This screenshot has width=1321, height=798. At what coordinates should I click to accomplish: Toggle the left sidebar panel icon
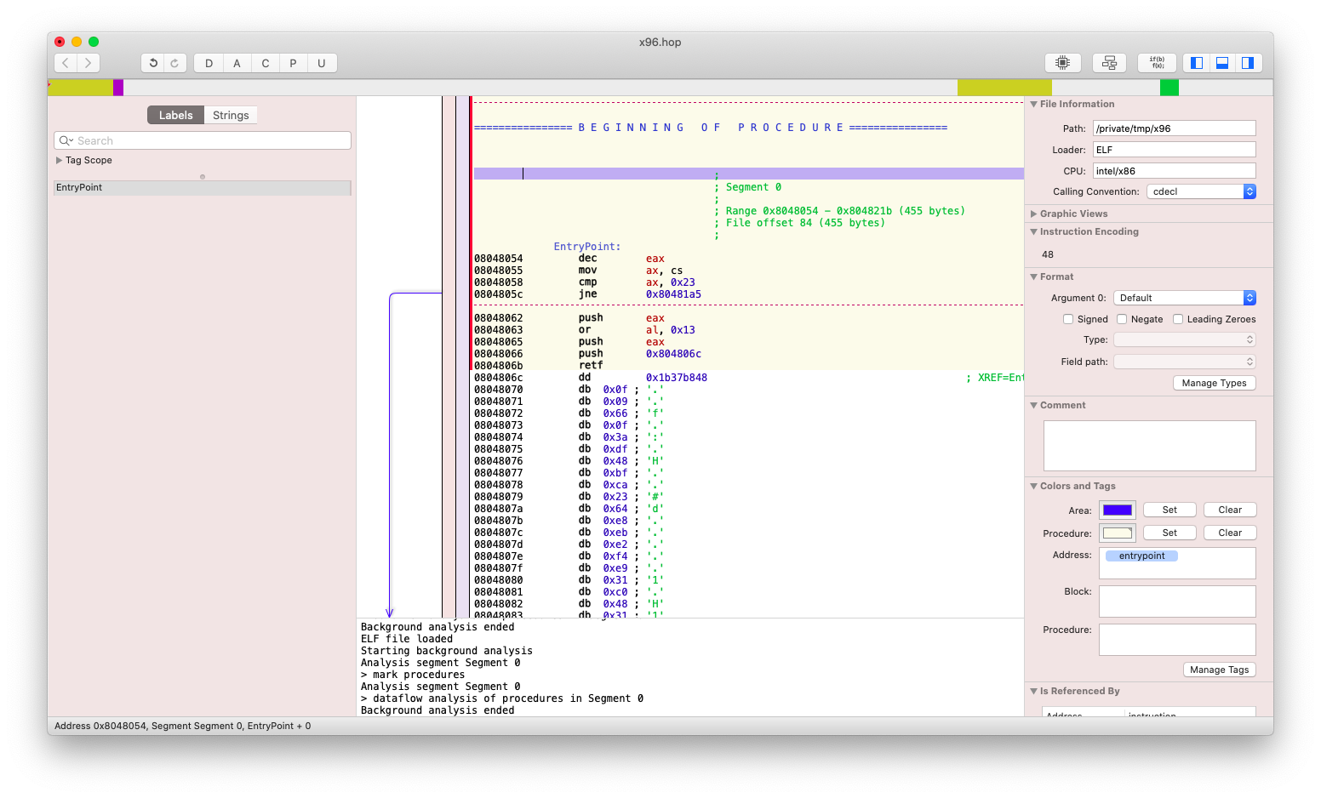1197,63
